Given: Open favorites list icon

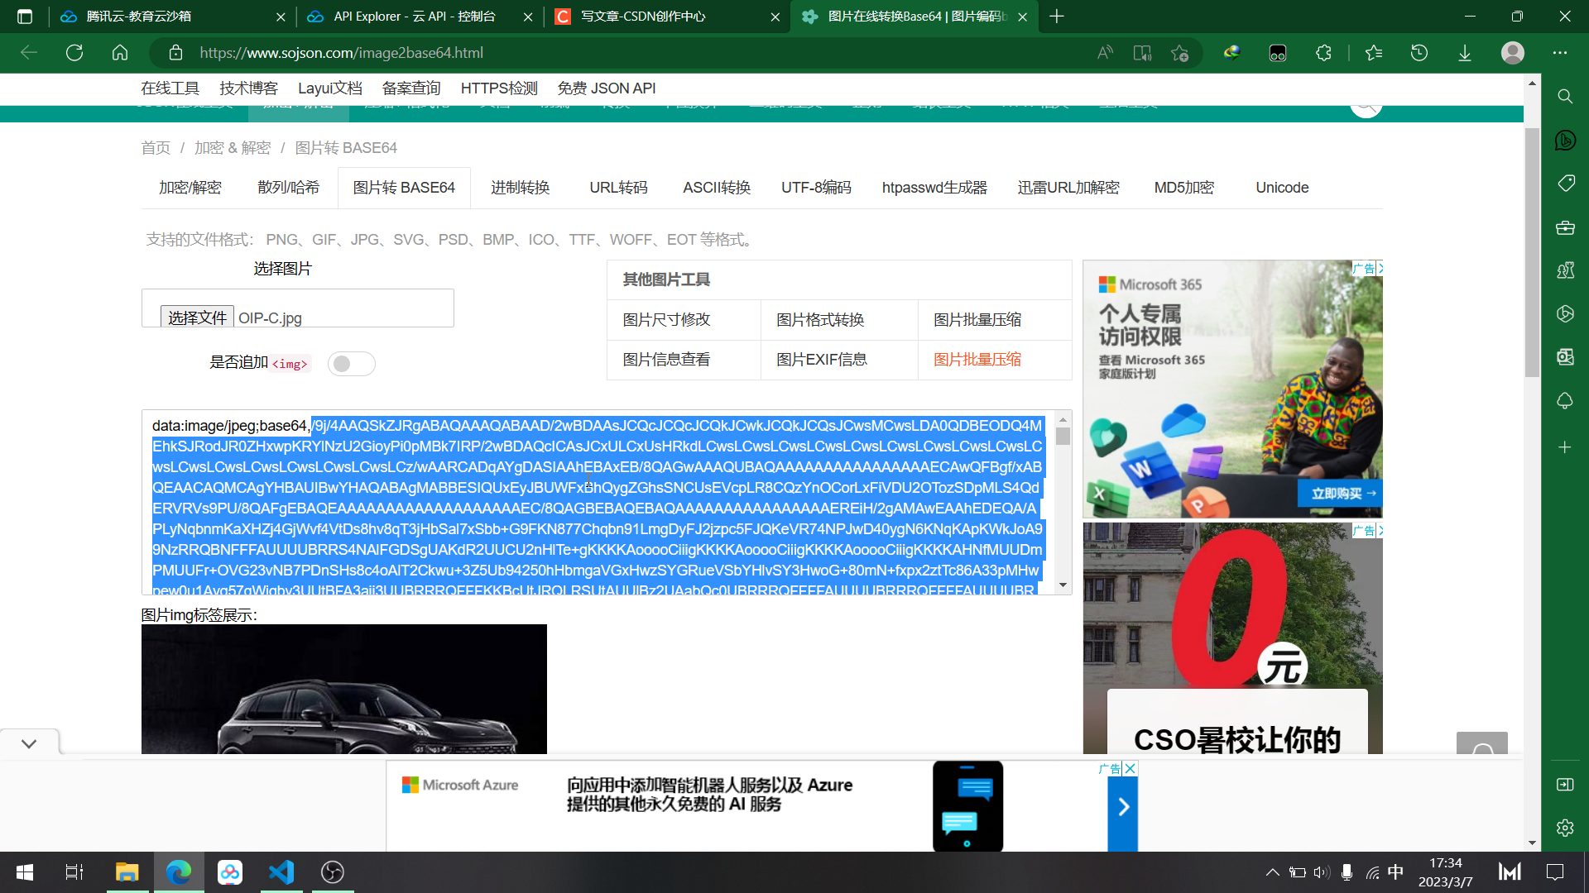Looking at the screenshot, I should point(1374,53).
